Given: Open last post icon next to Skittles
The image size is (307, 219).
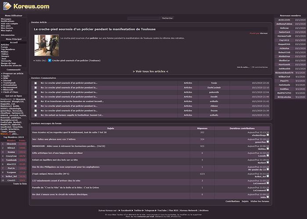Looking at the screenshot, I should [268, 149].
